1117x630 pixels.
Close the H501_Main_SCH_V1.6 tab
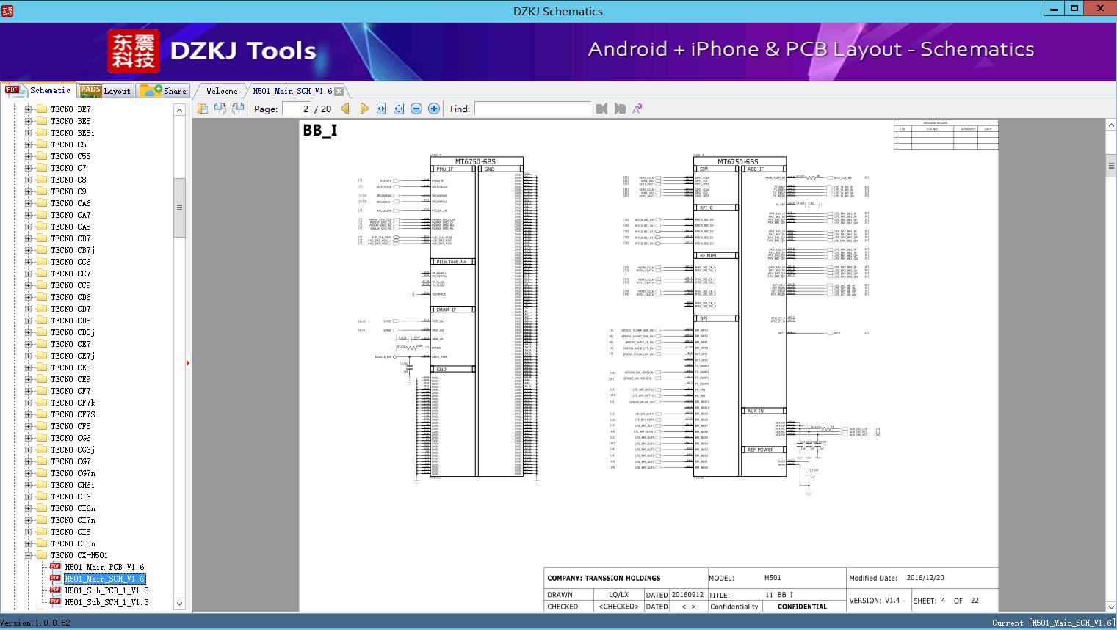click(339, 92)
